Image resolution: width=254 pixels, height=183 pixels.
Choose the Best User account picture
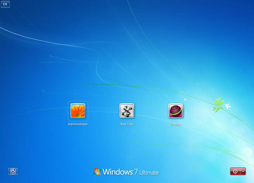[127, 111]
